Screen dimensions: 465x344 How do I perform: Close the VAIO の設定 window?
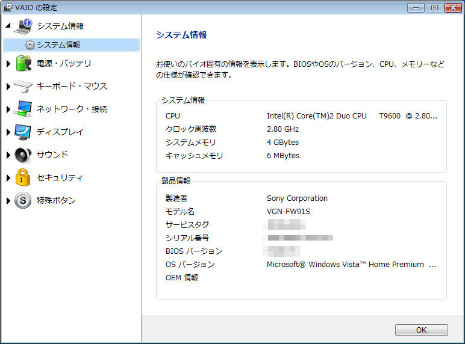tap(453, 8)
